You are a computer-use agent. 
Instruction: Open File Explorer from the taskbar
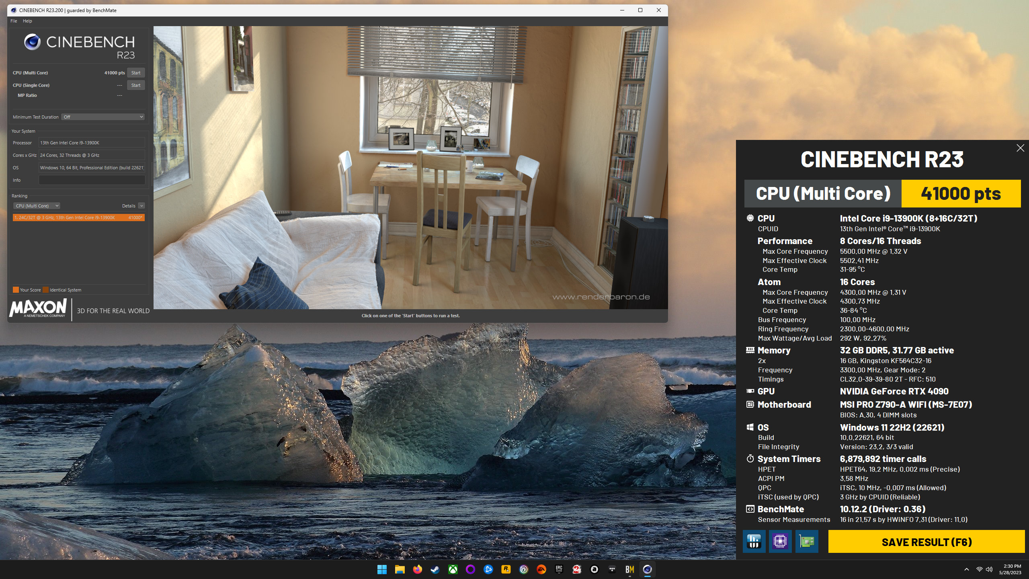[x=400, y=569]
